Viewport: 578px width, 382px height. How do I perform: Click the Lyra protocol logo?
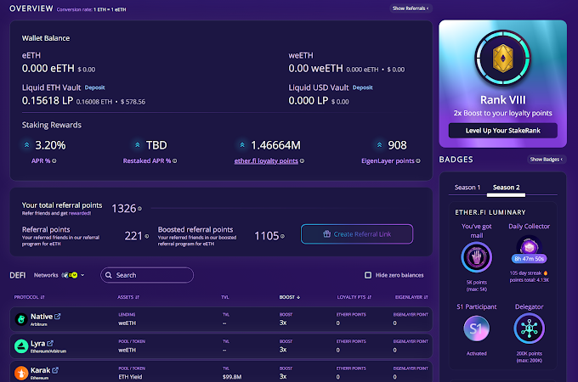21,346
